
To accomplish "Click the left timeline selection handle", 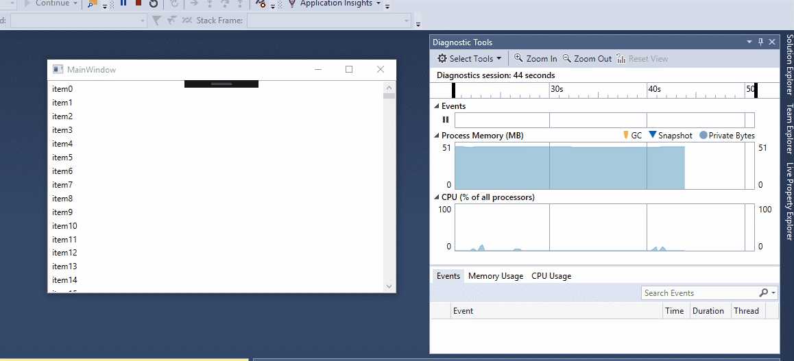I will [453, 90].
